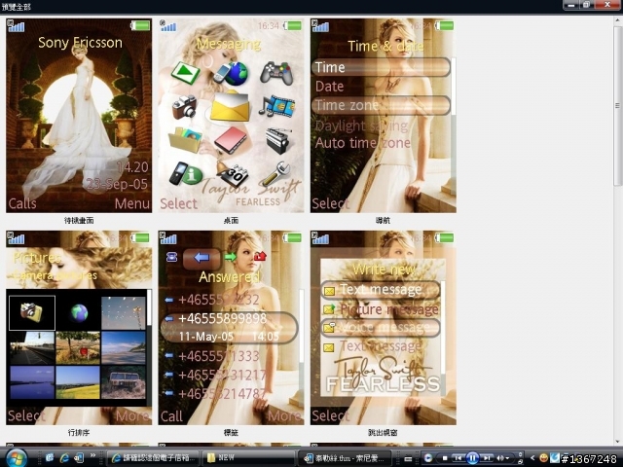Select the phone info icon in Messaging menu
Viewport: 623px width, 467px height.
point(185,174)
